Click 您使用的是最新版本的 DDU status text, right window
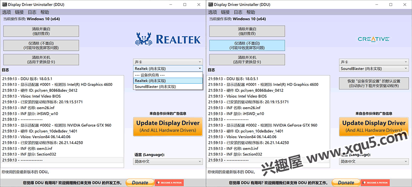The image size is (412, 187). pyautogui.click(x=232, y=172)
